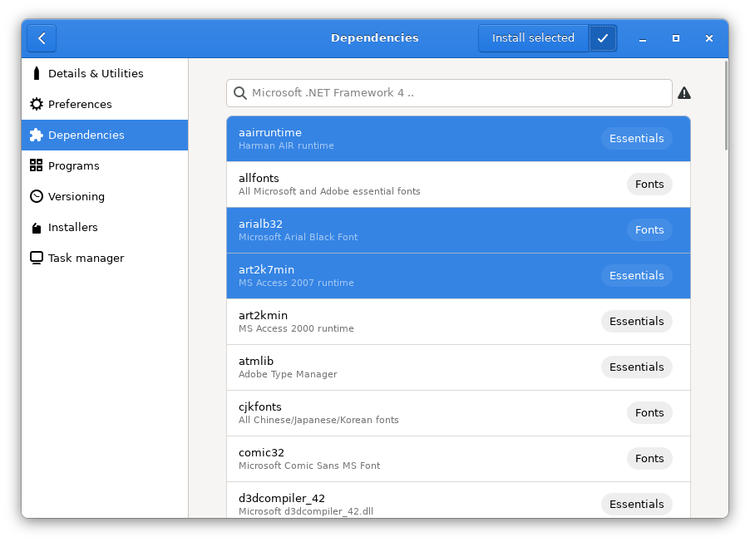This screenshot has height=542, width=750.
Task: Deselect the art2k7min dependency row
Action: pos(458,276)
